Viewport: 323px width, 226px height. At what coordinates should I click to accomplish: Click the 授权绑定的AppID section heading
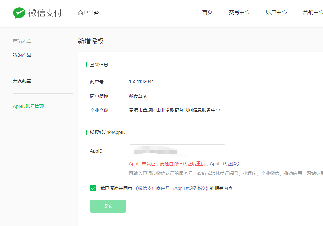[108, 132]
